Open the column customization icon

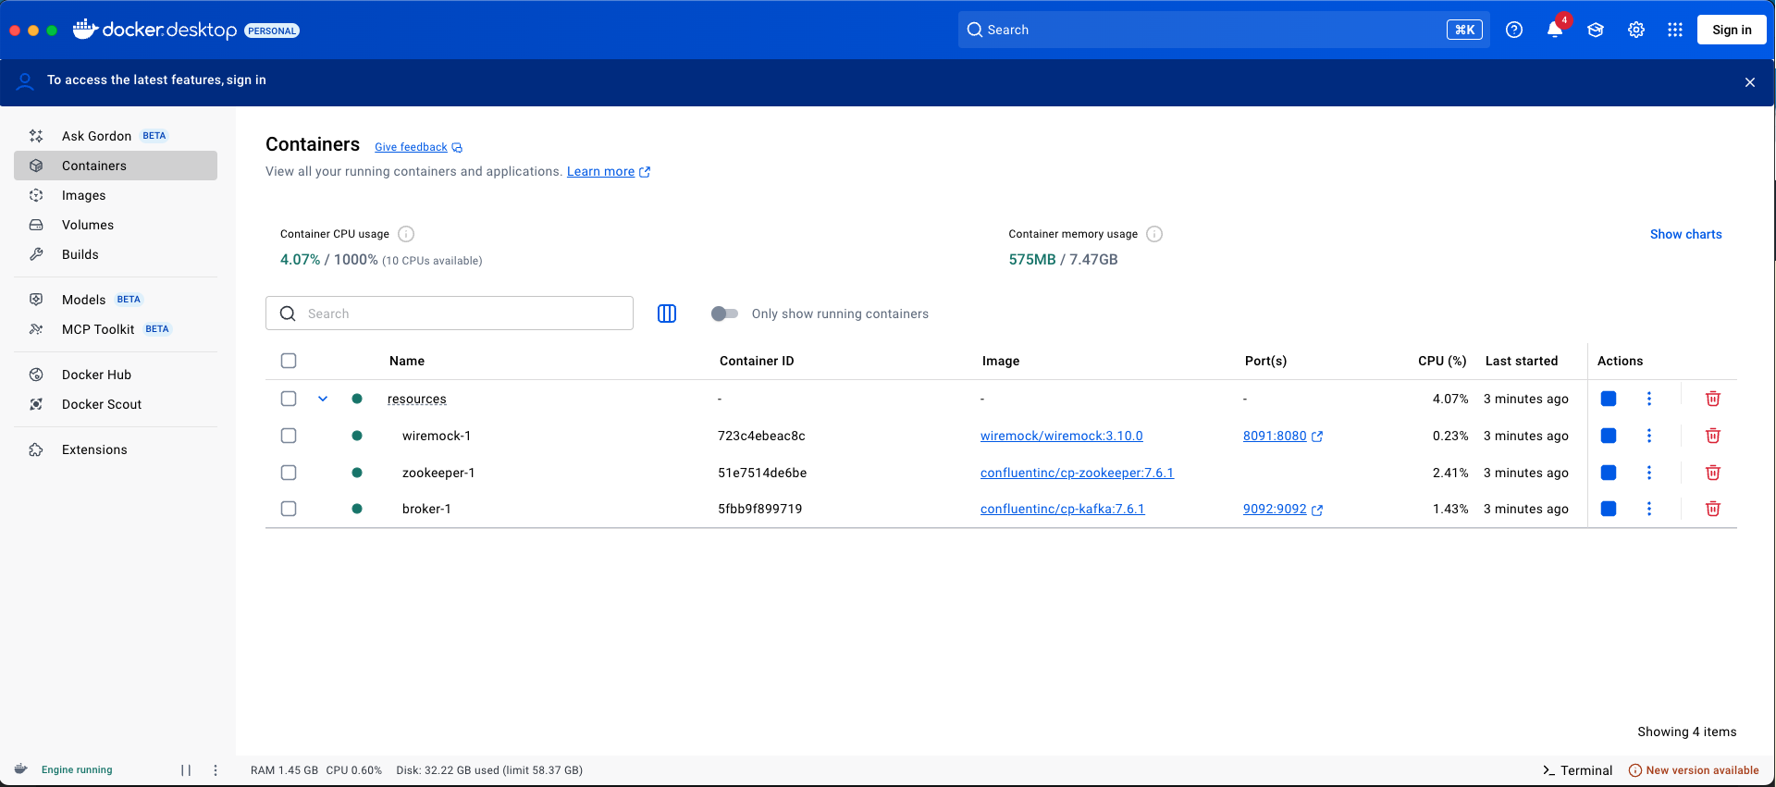(x=667, y=314)
